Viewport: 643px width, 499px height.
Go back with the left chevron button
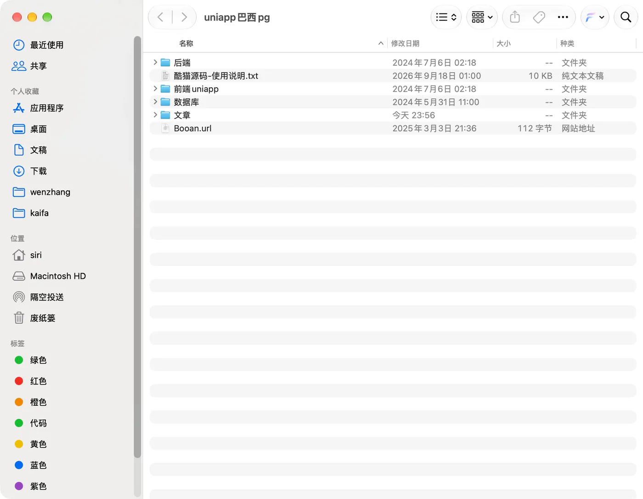pos(160,17)
